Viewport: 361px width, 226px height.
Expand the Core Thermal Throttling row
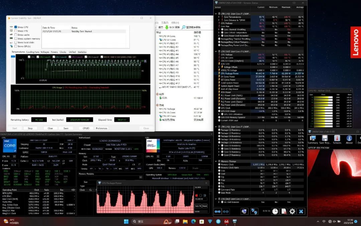click(x=219, y=29)
